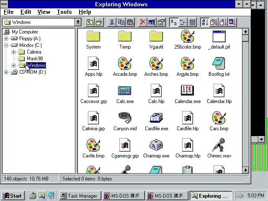
Task: Select the Caccesor.grp file
Action: pyautogui.click(x=93, y=94)
